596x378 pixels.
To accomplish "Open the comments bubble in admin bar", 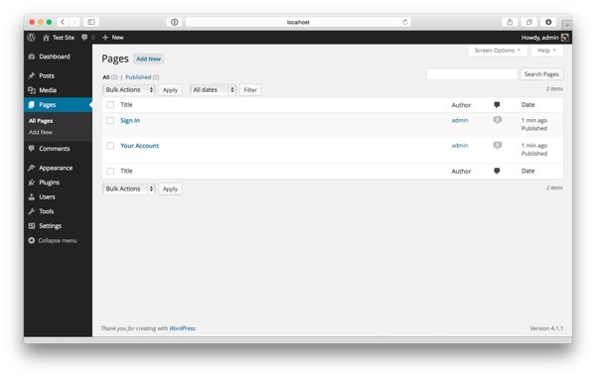I will (x=84, y=37).
